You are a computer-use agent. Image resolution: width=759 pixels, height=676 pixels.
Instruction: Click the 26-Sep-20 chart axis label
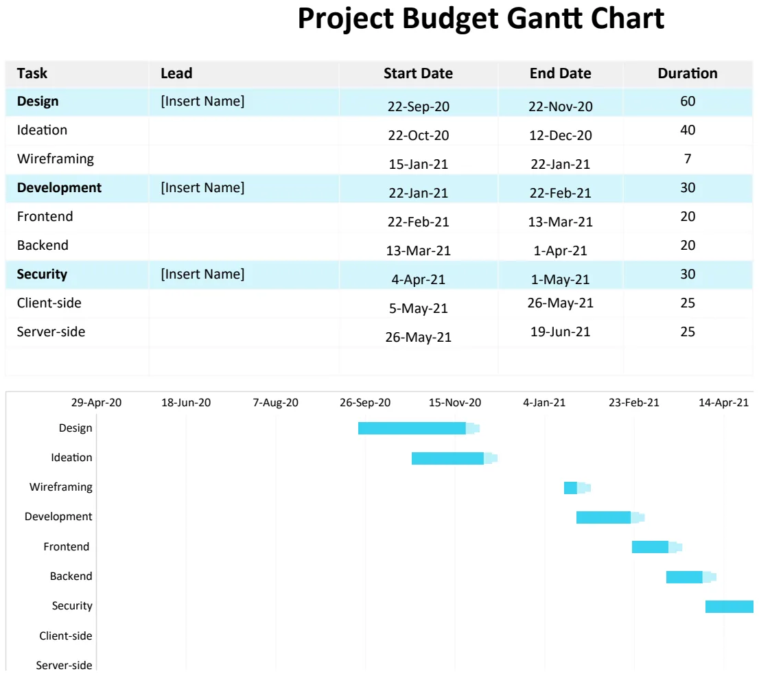(365, 402)
